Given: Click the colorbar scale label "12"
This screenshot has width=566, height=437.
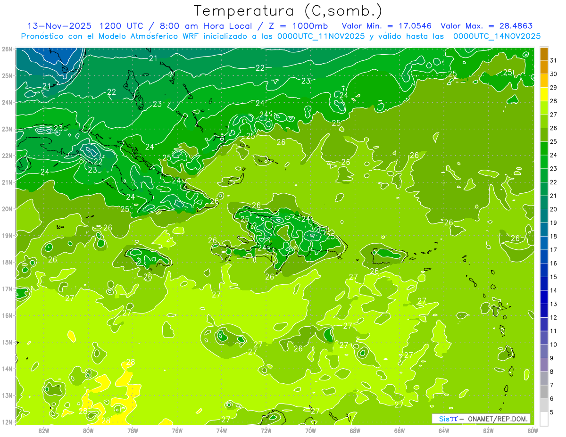Looking at the screenshot, I should (x=554, y=318).
